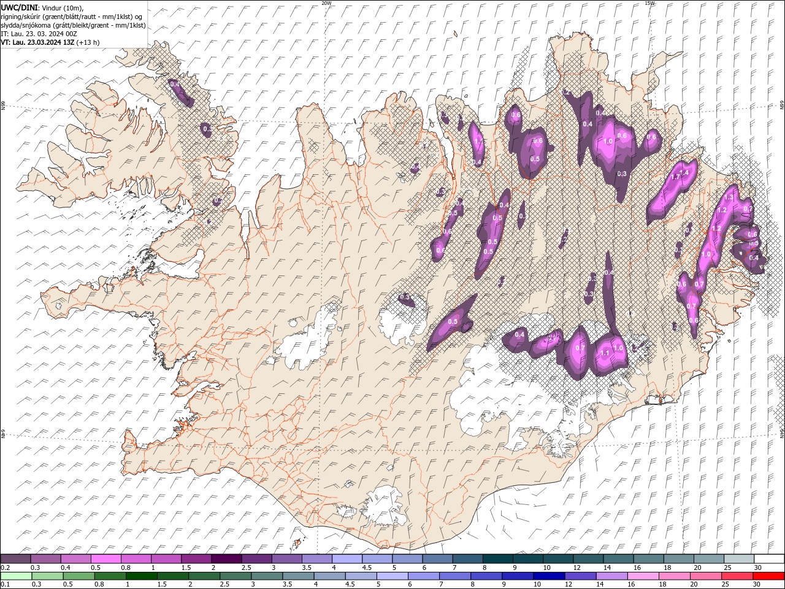The width and height of the screenshot is (785, 589).
Task: Select the darkest purple swatch 2 to 2.5
Action: [226, 559]
